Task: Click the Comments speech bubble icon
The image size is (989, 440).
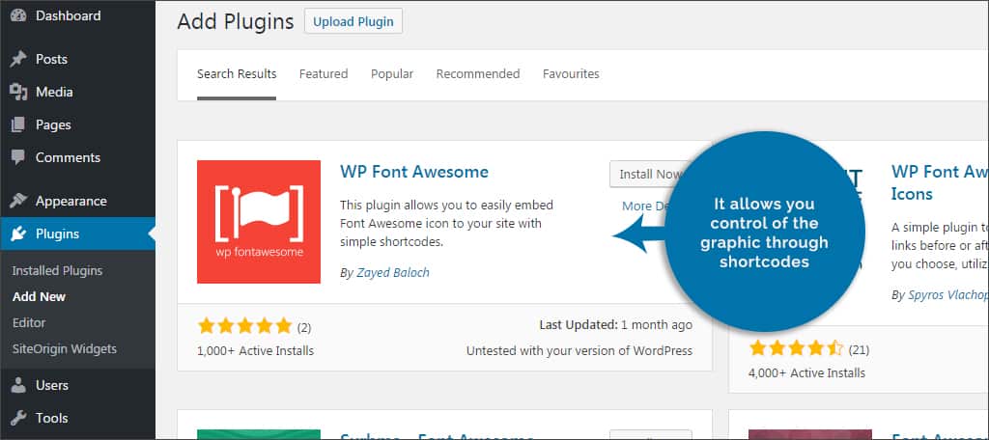Action: (x=18, y=157)
